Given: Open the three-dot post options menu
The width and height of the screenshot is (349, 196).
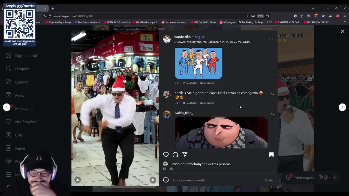Looking at the screenshot, I should coord(271,39).
